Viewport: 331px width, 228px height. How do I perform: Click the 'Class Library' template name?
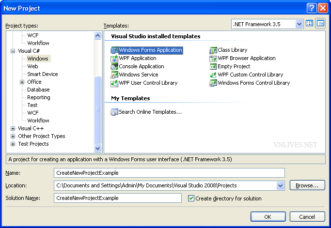point(233,50)
